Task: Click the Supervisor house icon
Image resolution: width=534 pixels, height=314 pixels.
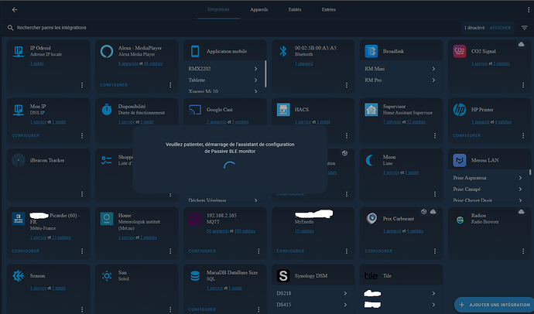Action: click(x=371, y=110)
